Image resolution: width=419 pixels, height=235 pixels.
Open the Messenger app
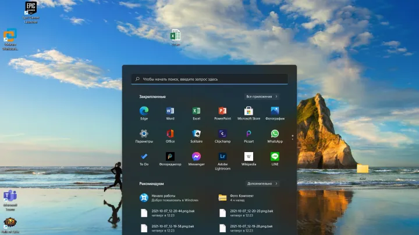click(196, 157)
